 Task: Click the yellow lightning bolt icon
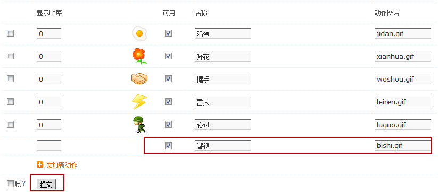point(139,102)
